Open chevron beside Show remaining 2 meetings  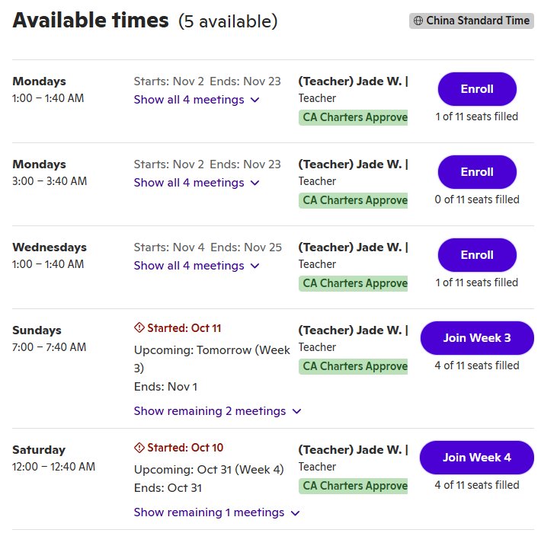[296, 411]
